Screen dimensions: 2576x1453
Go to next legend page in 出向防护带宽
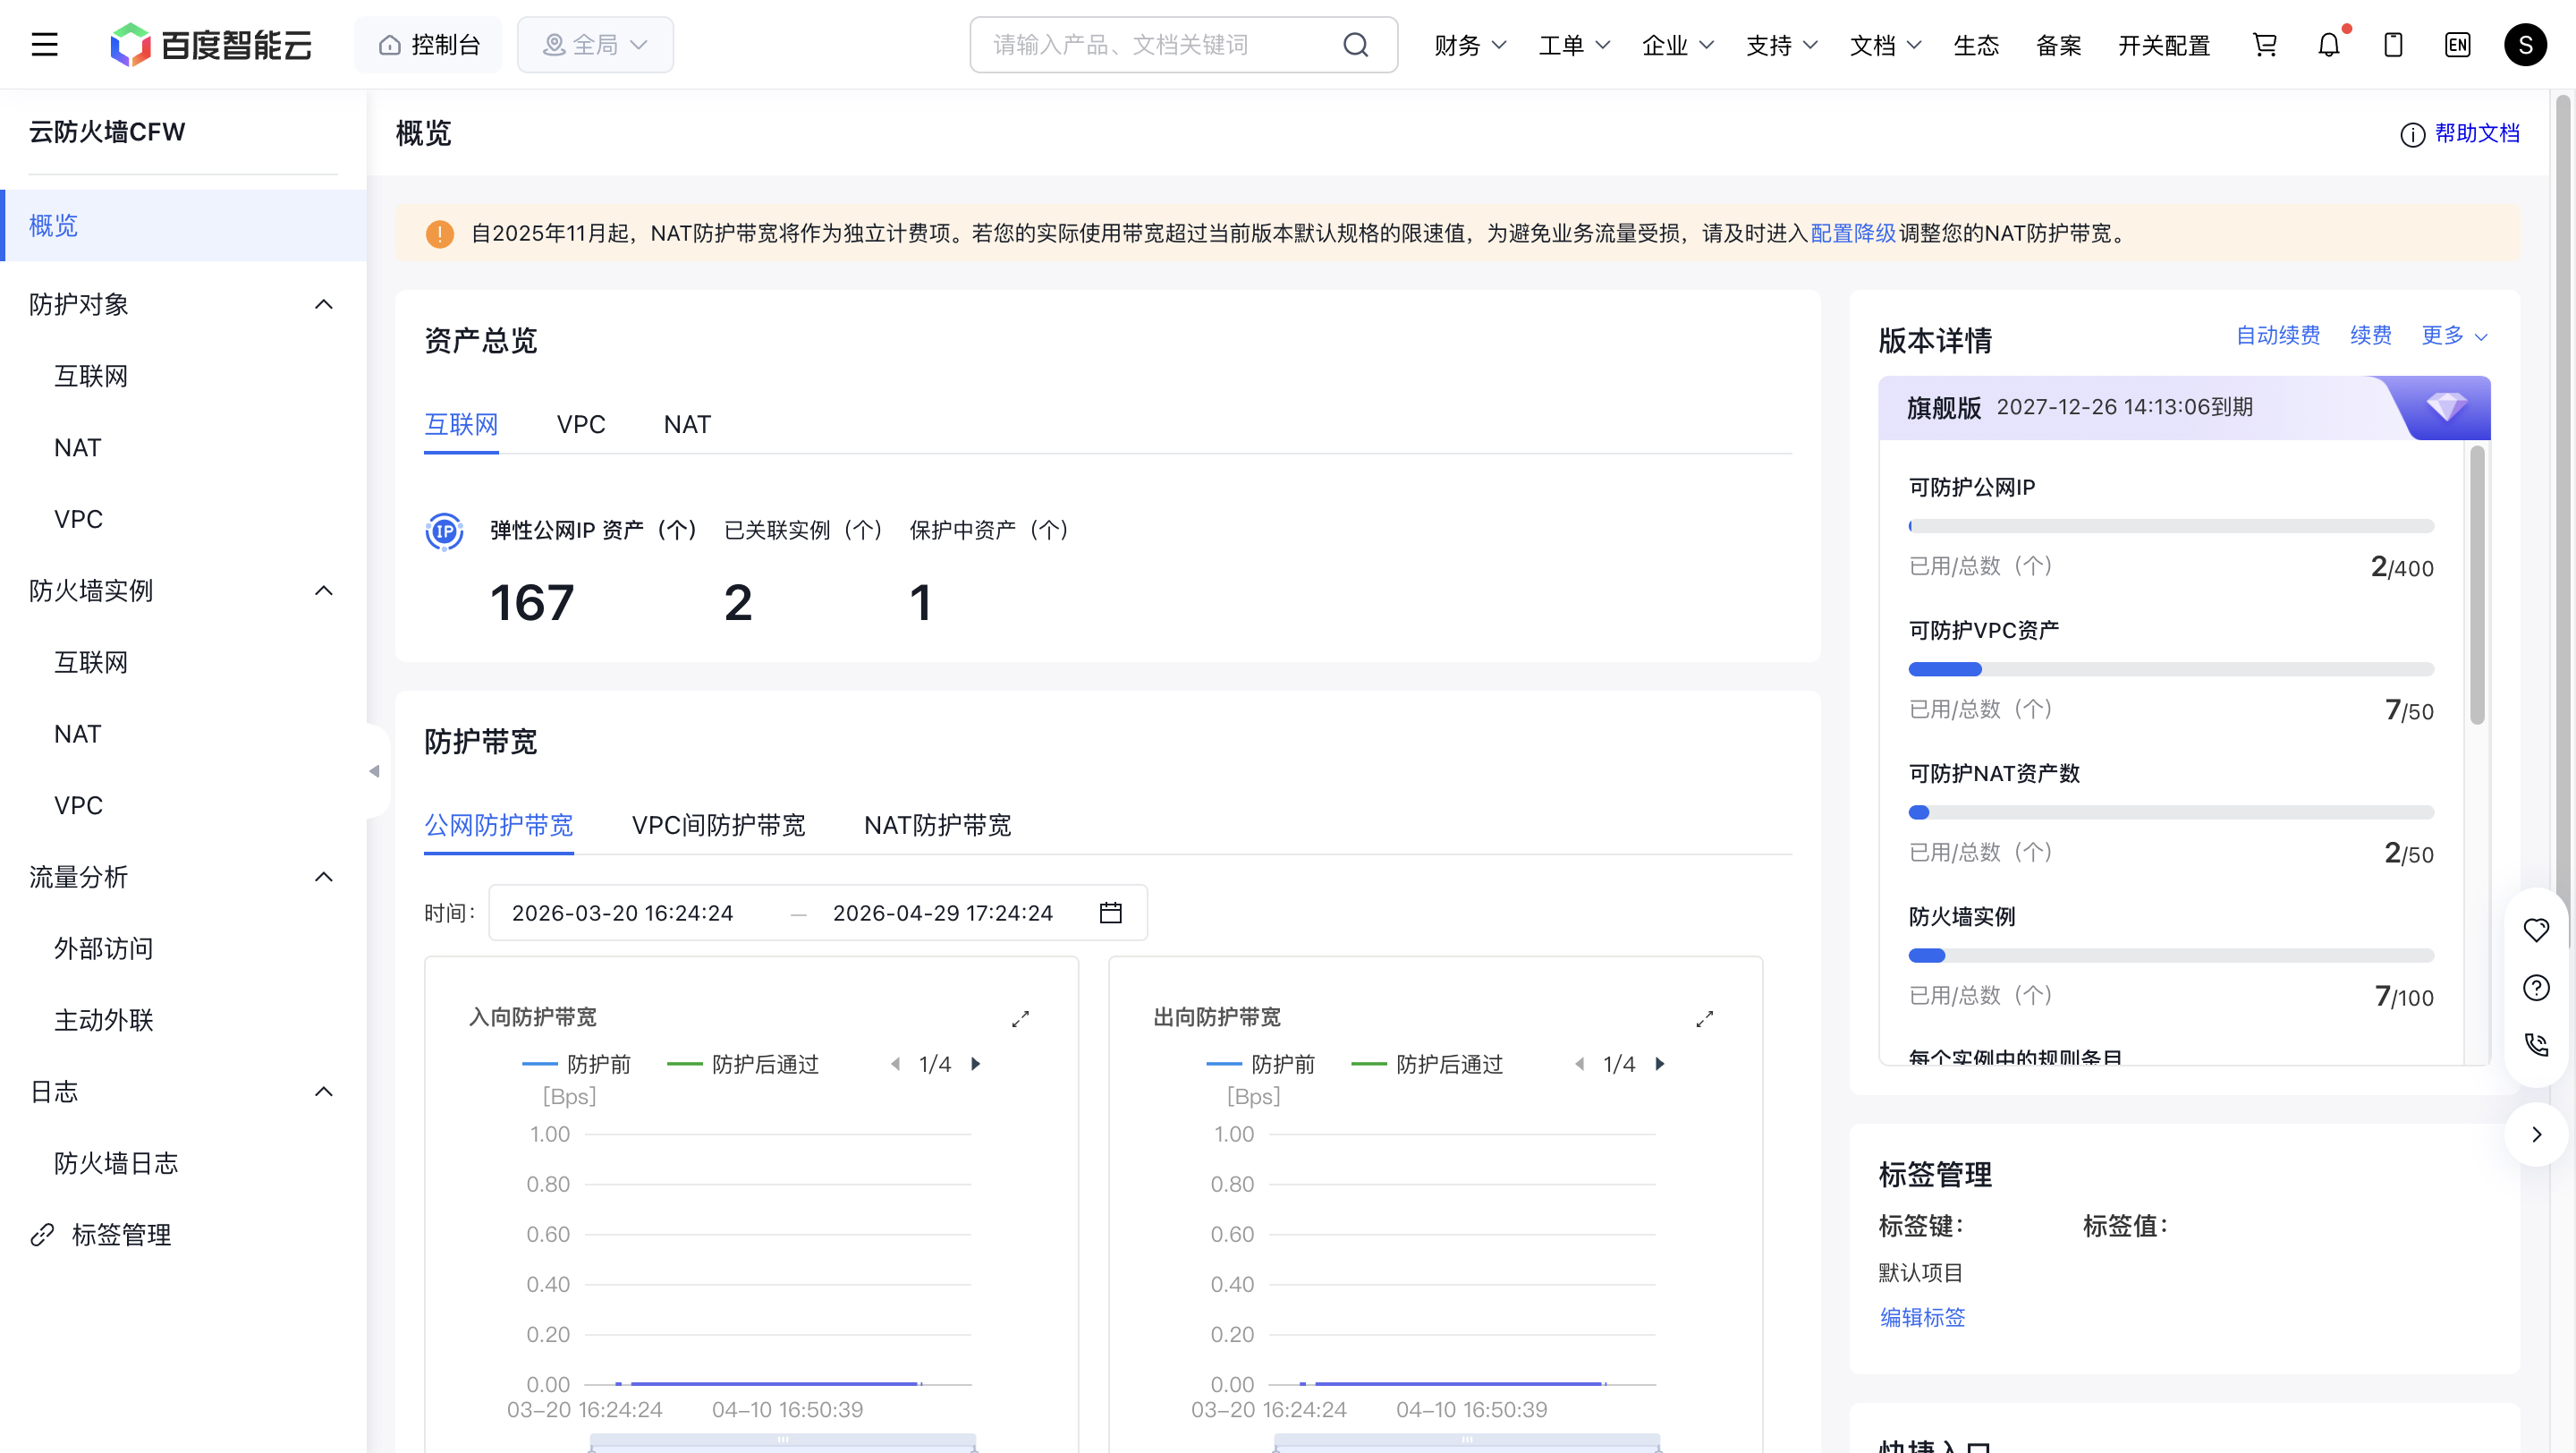1660,1063
